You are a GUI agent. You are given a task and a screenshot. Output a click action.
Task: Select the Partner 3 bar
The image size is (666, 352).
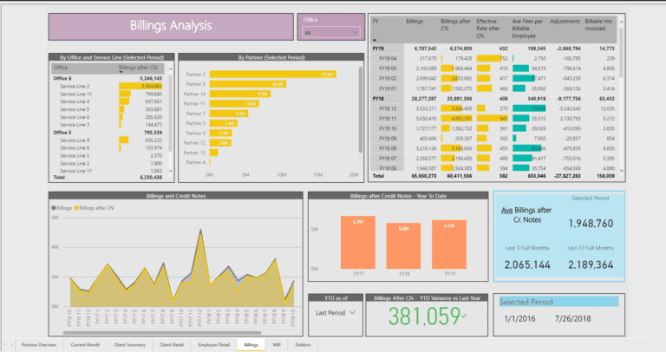point(224,123)
